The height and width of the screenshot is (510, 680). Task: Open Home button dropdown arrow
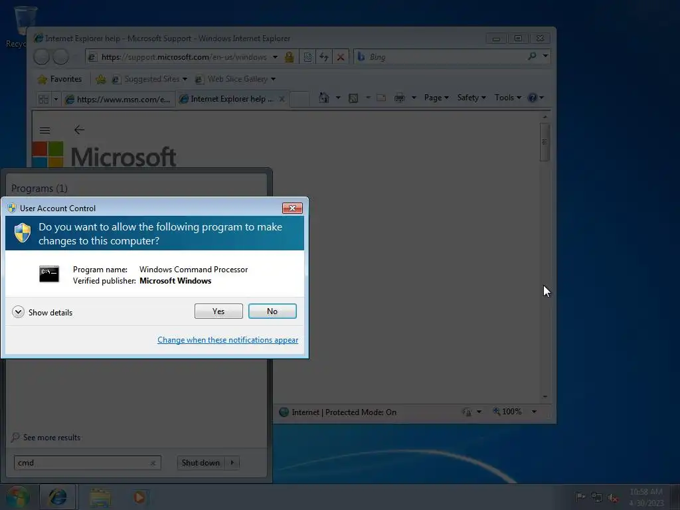point(338,98)
